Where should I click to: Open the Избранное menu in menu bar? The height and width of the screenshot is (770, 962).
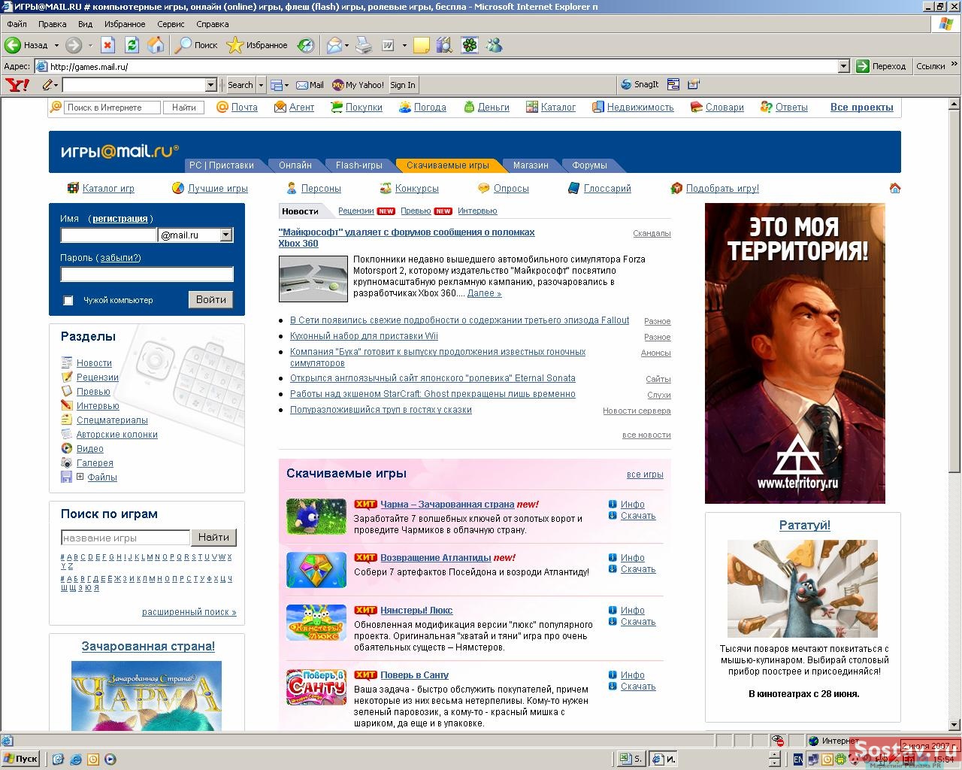tap(125, 24)
